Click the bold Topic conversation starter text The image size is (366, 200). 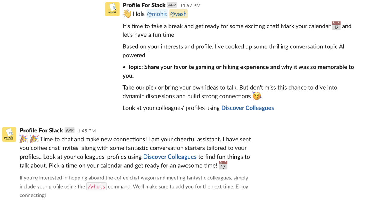238,67
